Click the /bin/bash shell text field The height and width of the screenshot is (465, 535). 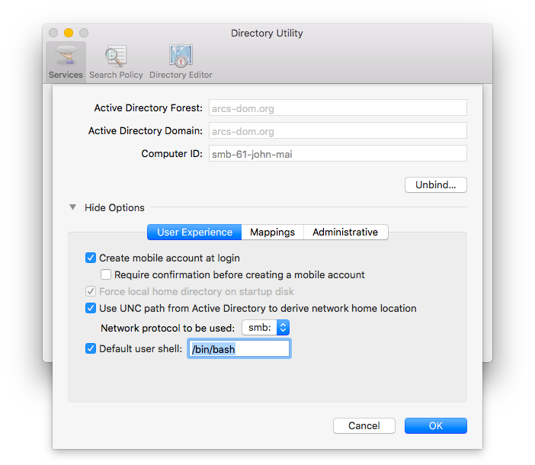(239, 348)
